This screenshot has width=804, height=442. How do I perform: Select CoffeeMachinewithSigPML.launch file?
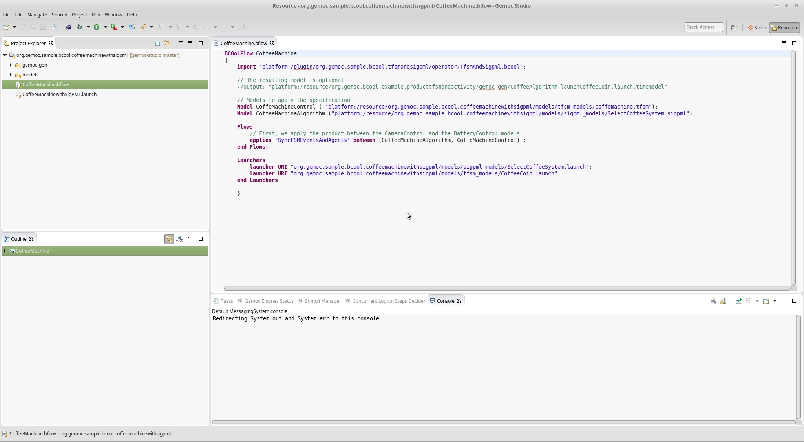click(59, 95)
